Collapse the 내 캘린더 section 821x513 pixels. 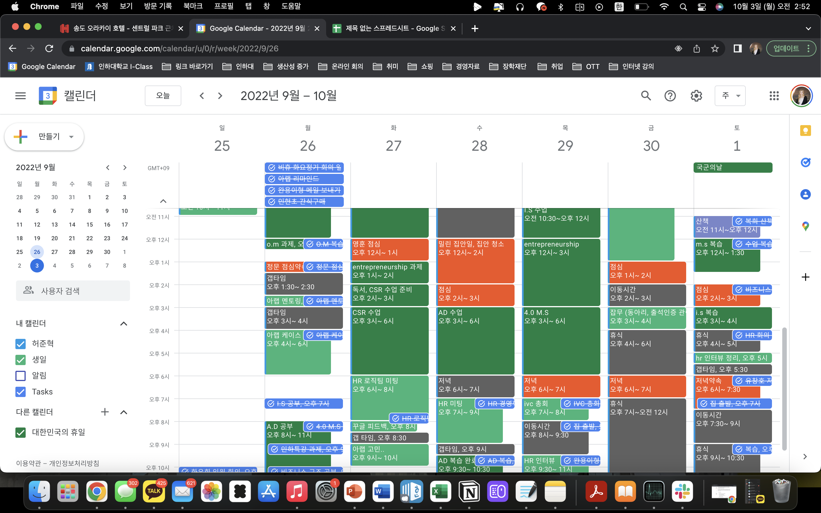coord(124,323)
